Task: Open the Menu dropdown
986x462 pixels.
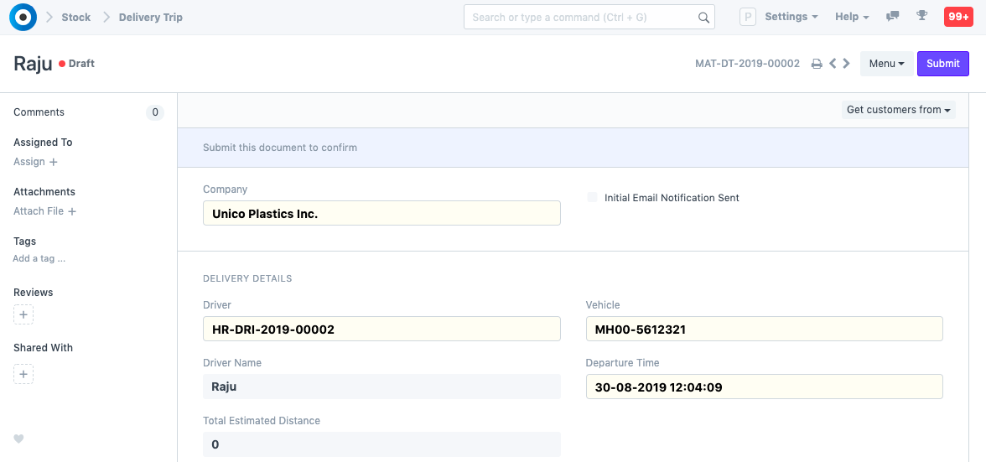Action: [x=886, y=64]
